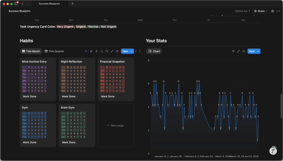The height and width of the screenshot is (161, 283).
Task: Expand the dropdown arrow beside Habits New button
Action: tap(132, 51)
